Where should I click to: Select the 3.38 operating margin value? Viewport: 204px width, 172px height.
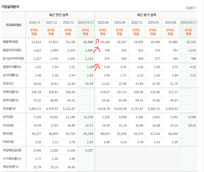tap(90, 67)
